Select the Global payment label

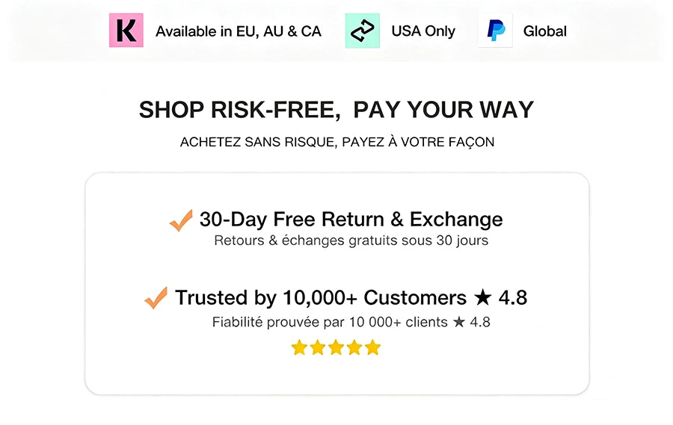pyautogui.click(x=544, y=31)
